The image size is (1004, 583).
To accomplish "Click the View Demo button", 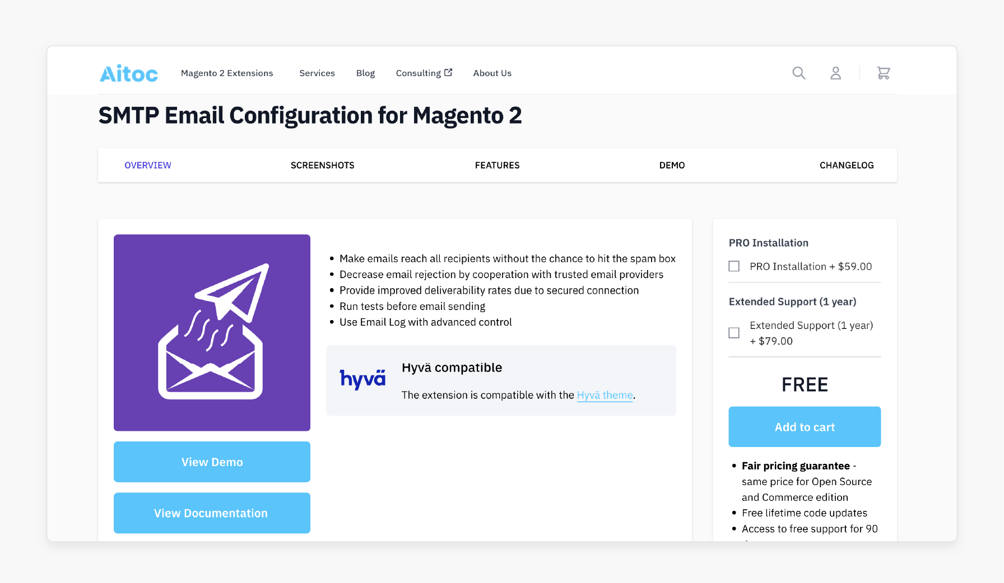I will pyautogui.click(x=212, y=462).
